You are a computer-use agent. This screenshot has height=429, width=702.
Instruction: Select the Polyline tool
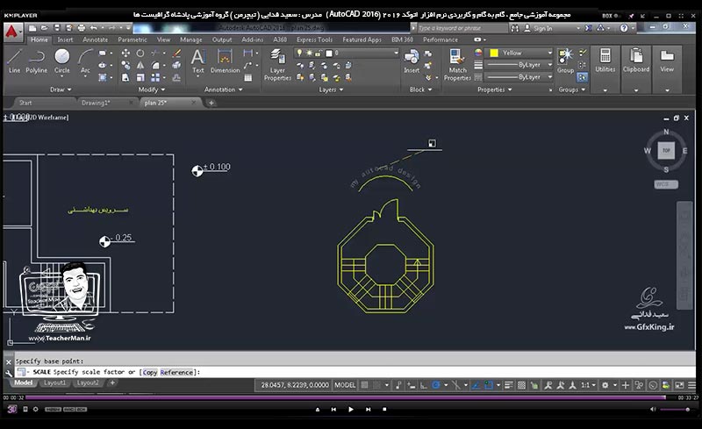tap(36, 61)
